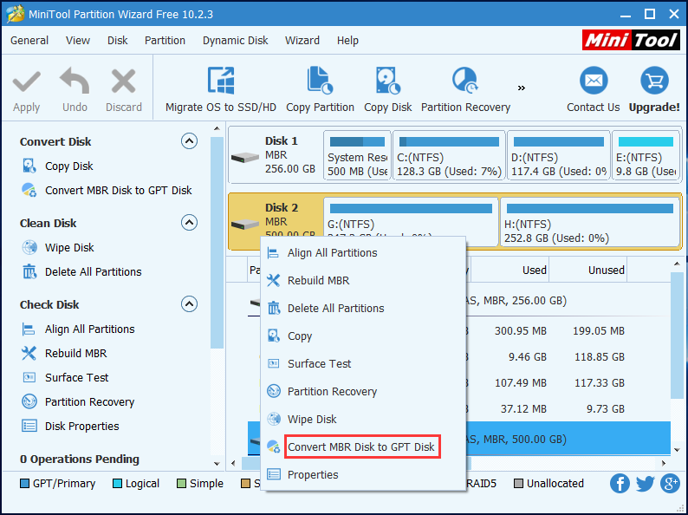Open the MiniTool Facebook page icon

(620, 484)
